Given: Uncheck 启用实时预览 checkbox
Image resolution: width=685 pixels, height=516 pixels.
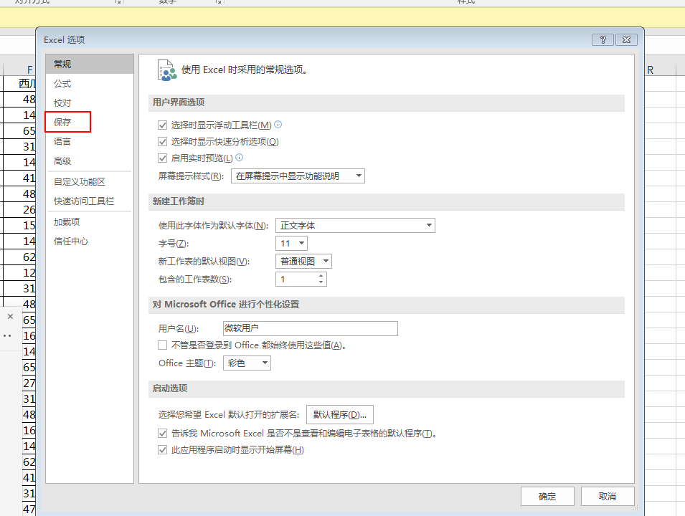Looking at the screenshot, I should pyautogui.click(x=163, y=158).
